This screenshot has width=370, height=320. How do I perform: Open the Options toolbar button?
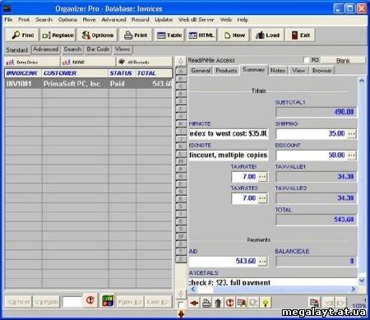click(97, 35)
